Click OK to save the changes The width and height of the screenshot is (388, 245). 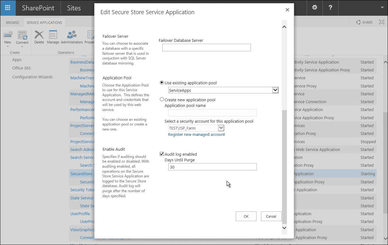(x=246, y=216)
